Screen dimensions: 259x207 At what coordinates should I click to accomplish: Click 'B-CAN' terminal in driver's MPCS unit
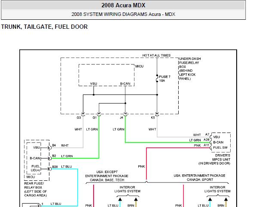click(218, 142)
